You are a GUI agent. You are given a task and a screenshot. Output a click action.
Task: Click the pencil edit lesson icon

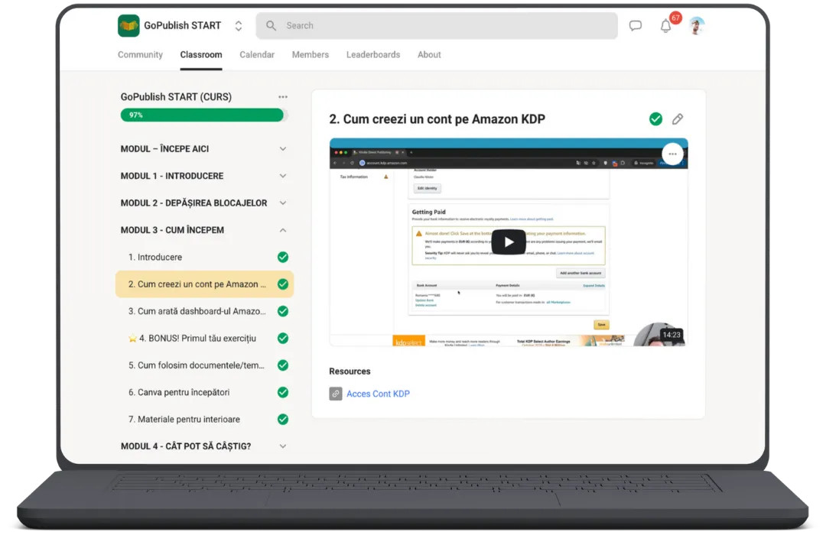678,119
